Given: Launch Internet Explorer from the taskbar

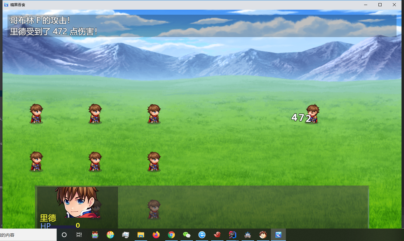Looking at the screenshot, I should tap(202, 235).
